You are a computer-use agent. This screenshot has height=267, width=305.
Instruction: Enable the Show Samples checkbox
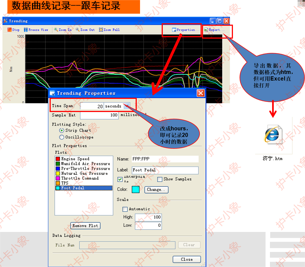tap(160, 179)
